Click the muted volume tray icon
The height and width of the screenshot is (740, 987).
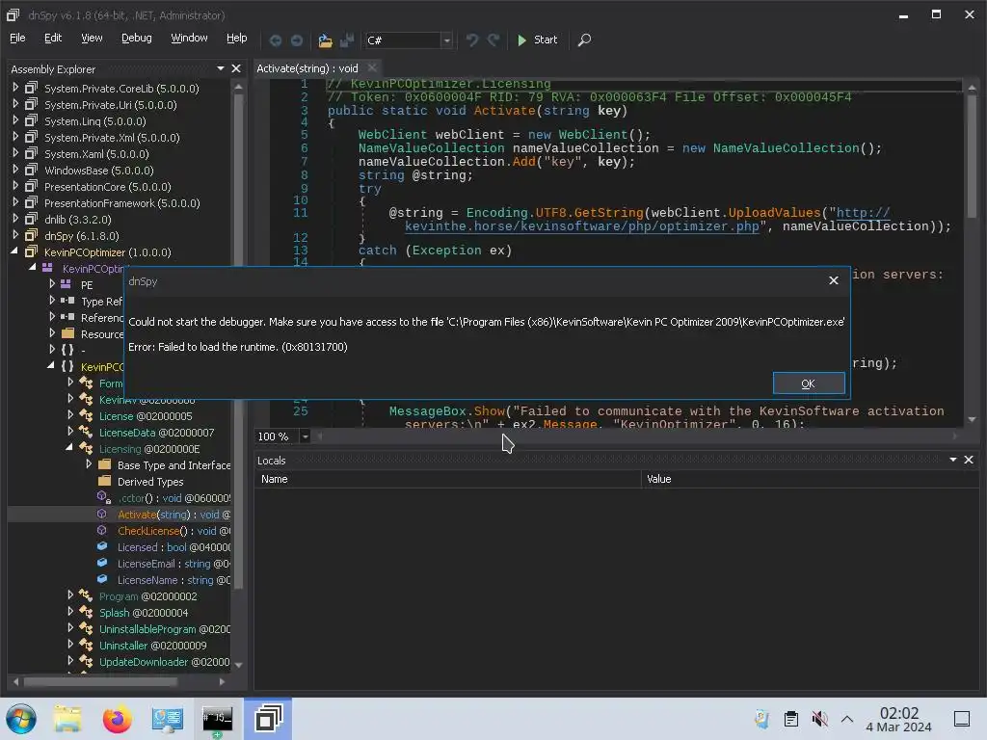819,719
